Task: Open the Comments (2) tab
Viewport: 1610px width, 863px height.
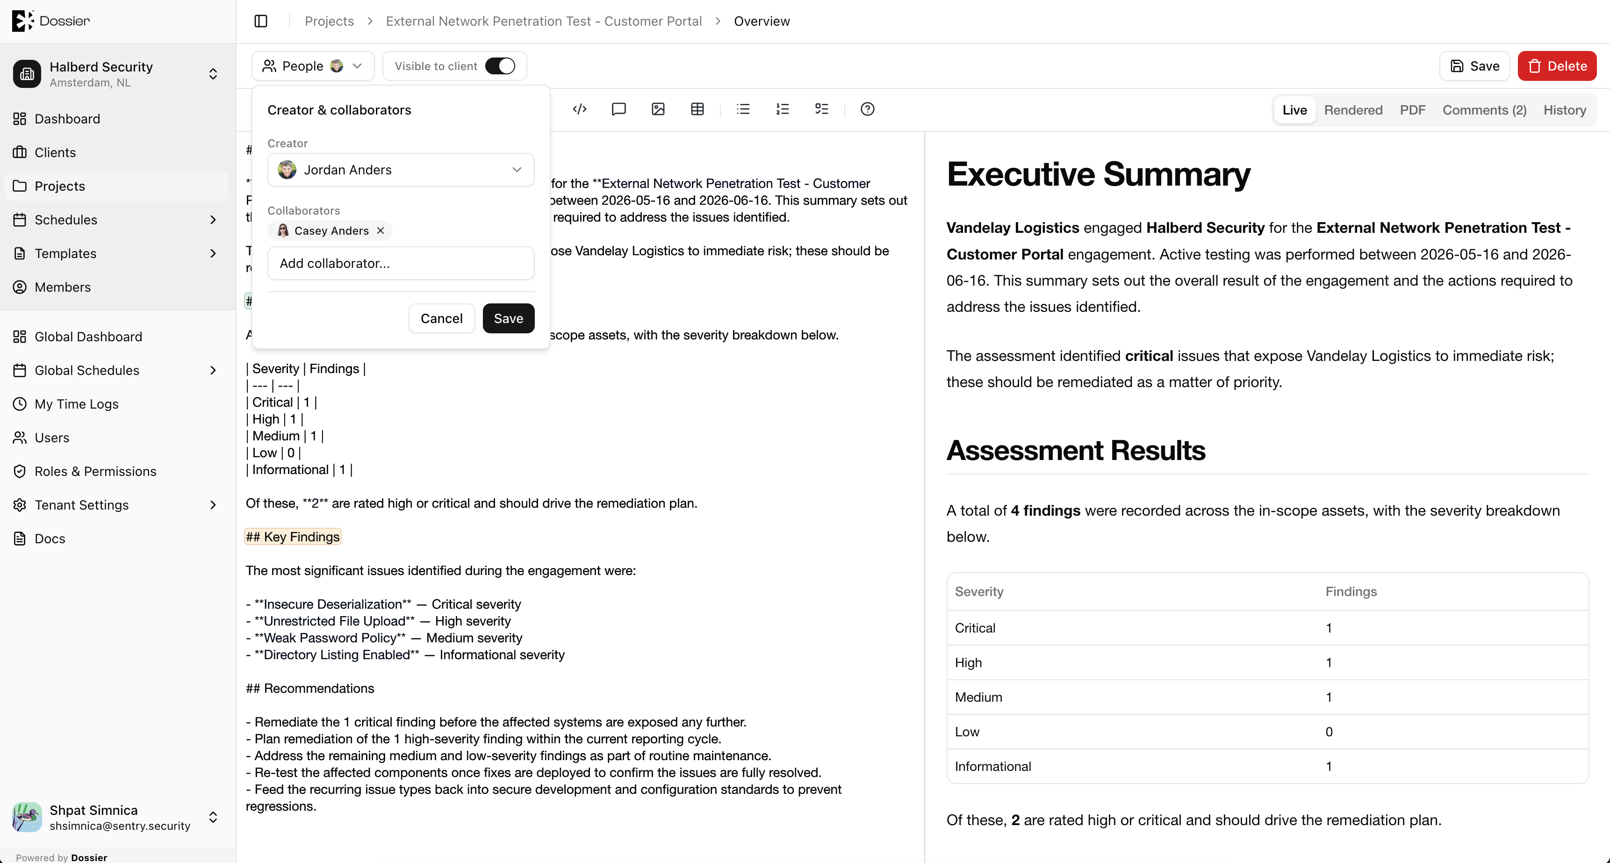Action: pos(1484,110)
